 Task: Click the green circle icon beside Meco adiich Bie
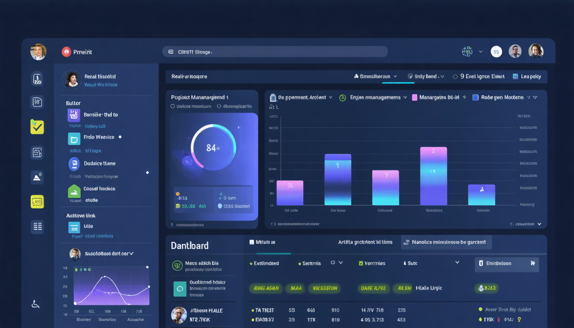(x=177, y=266)
